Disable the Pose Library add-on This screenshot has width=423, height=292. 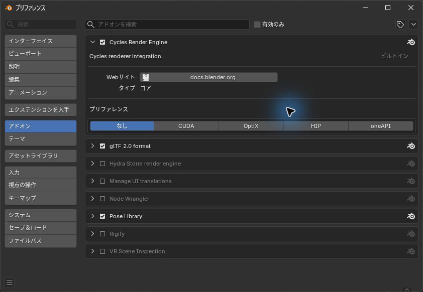click(102, 216)
